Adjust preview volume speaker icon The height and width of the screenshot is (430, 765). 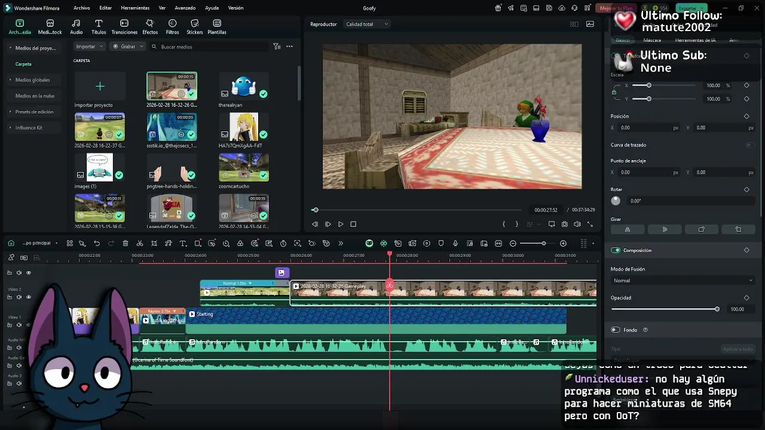[577, 224]
